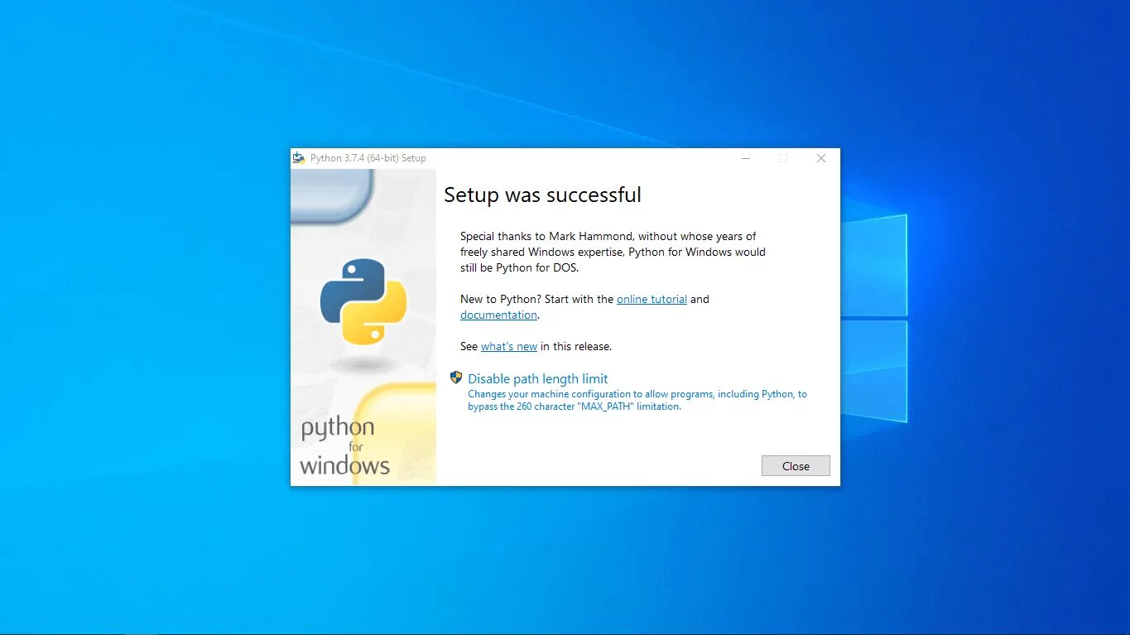Open the what's new link
Viewport: 1130px width, 635px height.
509,346
